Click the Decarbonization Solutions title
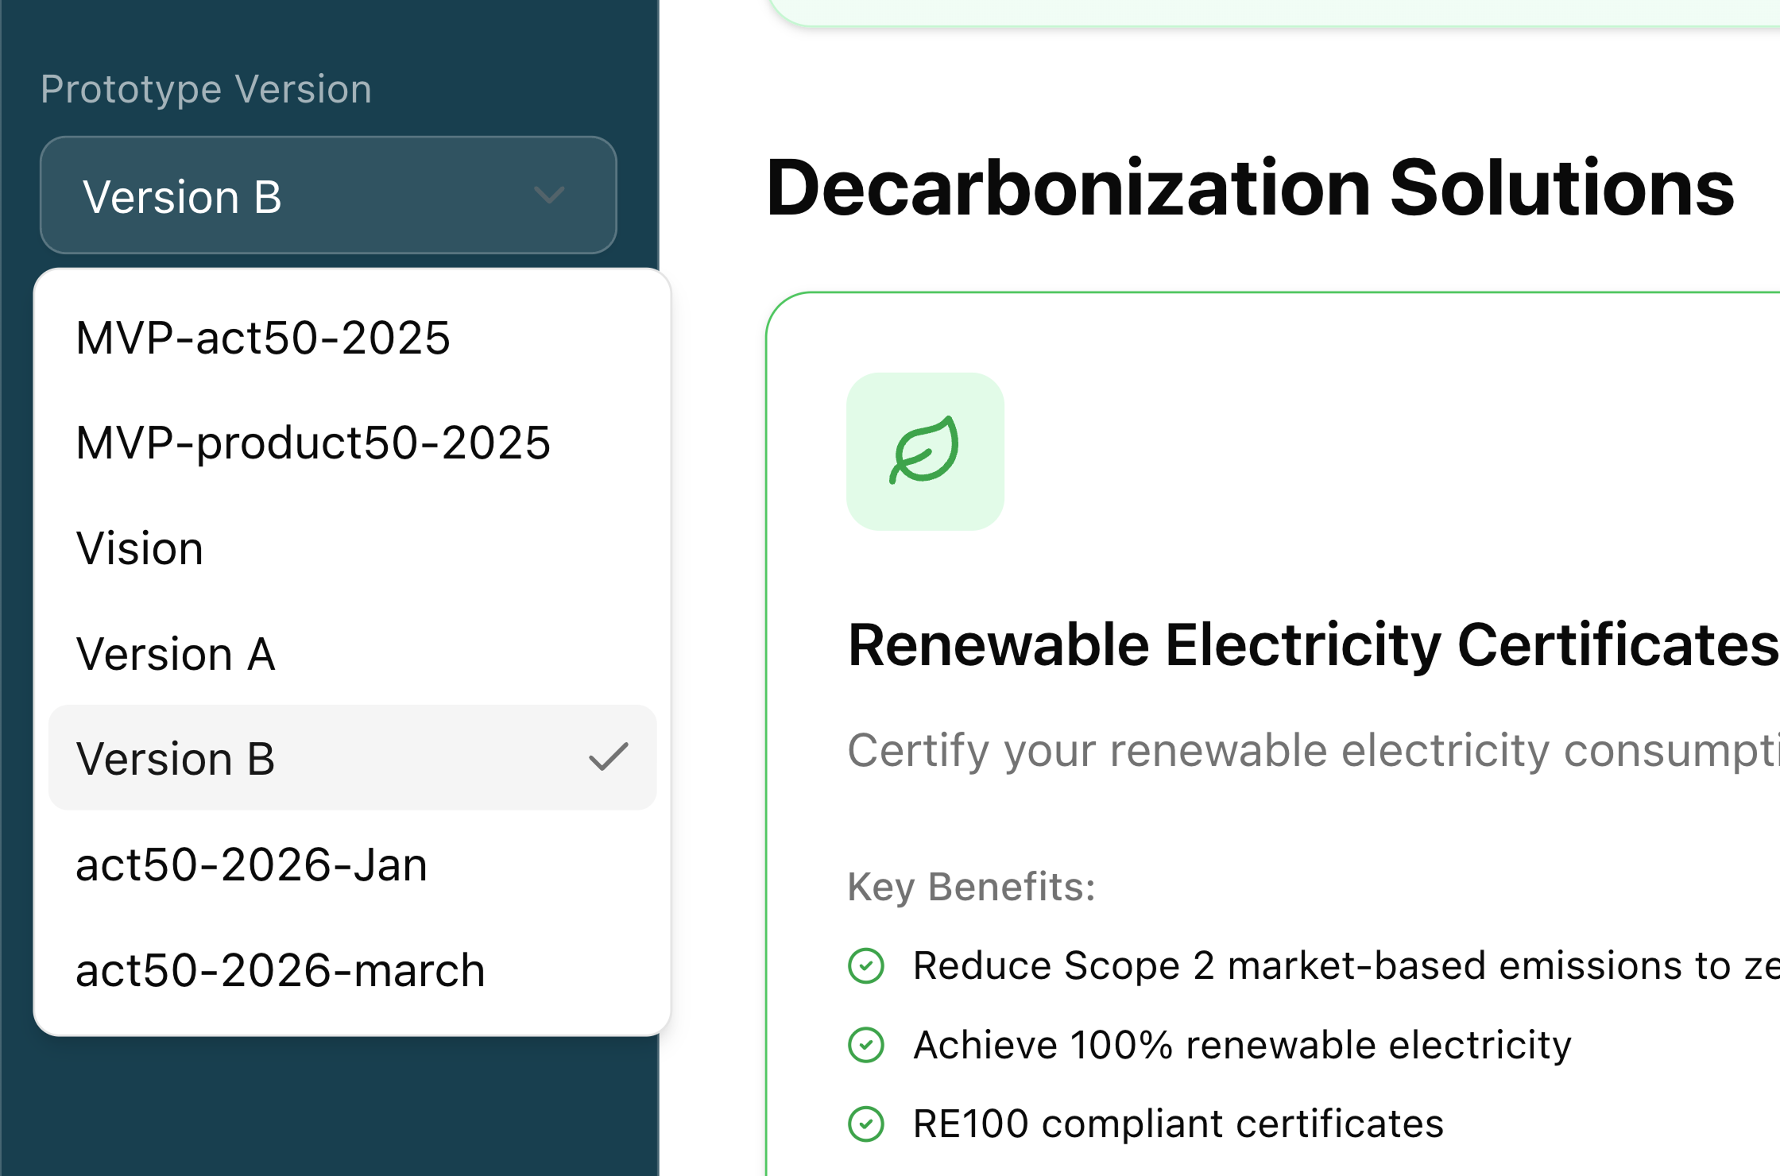This screenshot has height=1176, width=1780. 1249,188
